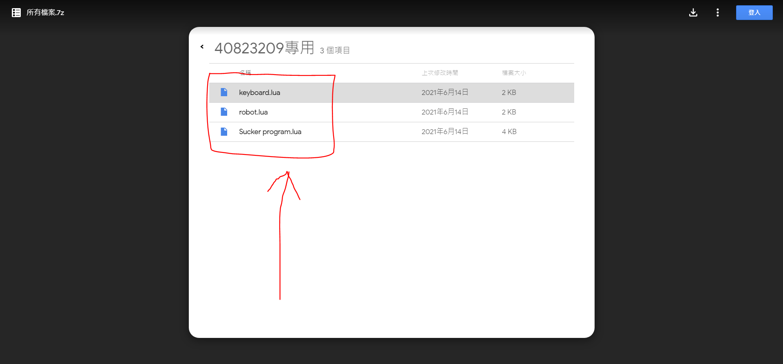Select the Sucker program.lua file name
Viewport: 783px width, 364px height.
(x=270, y=132)
